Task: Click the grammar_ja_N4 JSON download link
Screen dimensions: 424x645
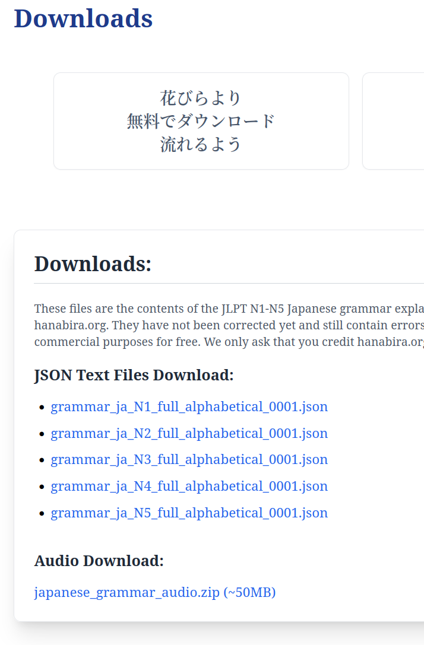Action: (x=189, y=487)
